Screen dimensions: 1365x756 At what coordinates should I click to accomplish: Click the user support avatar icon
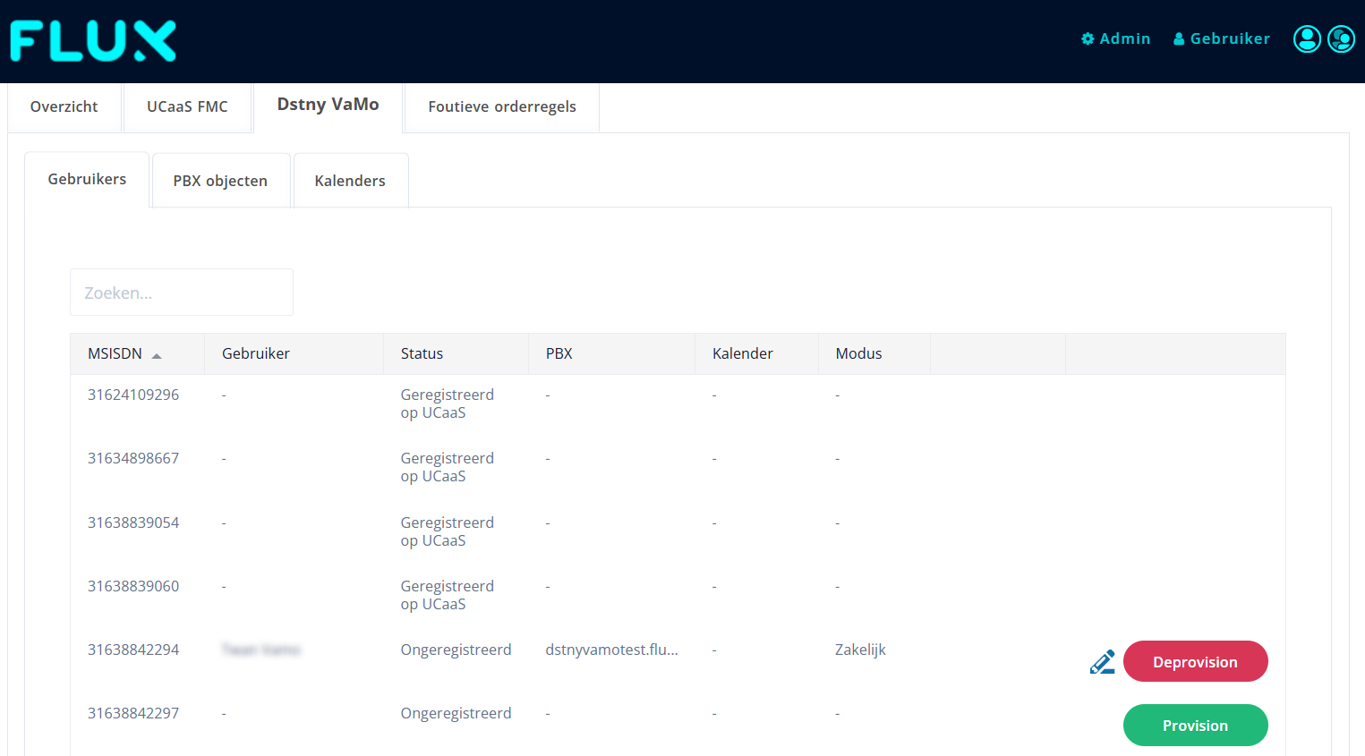click(1341, 38)
